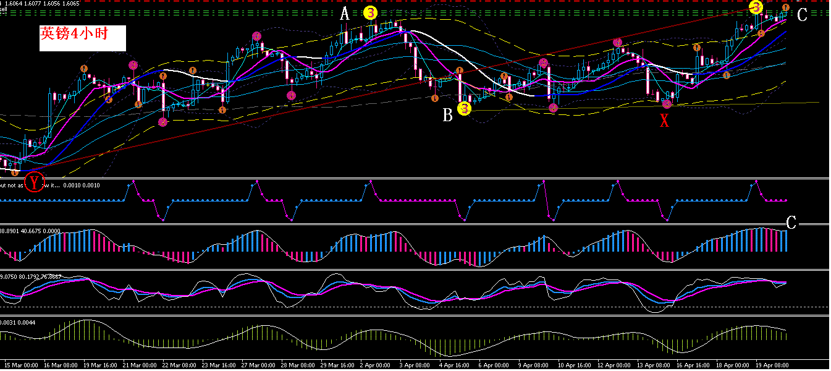Viewport: 831px width, 371px height.
Task: Select the yellow circle 3 beside label A
Action: [370, 12]
